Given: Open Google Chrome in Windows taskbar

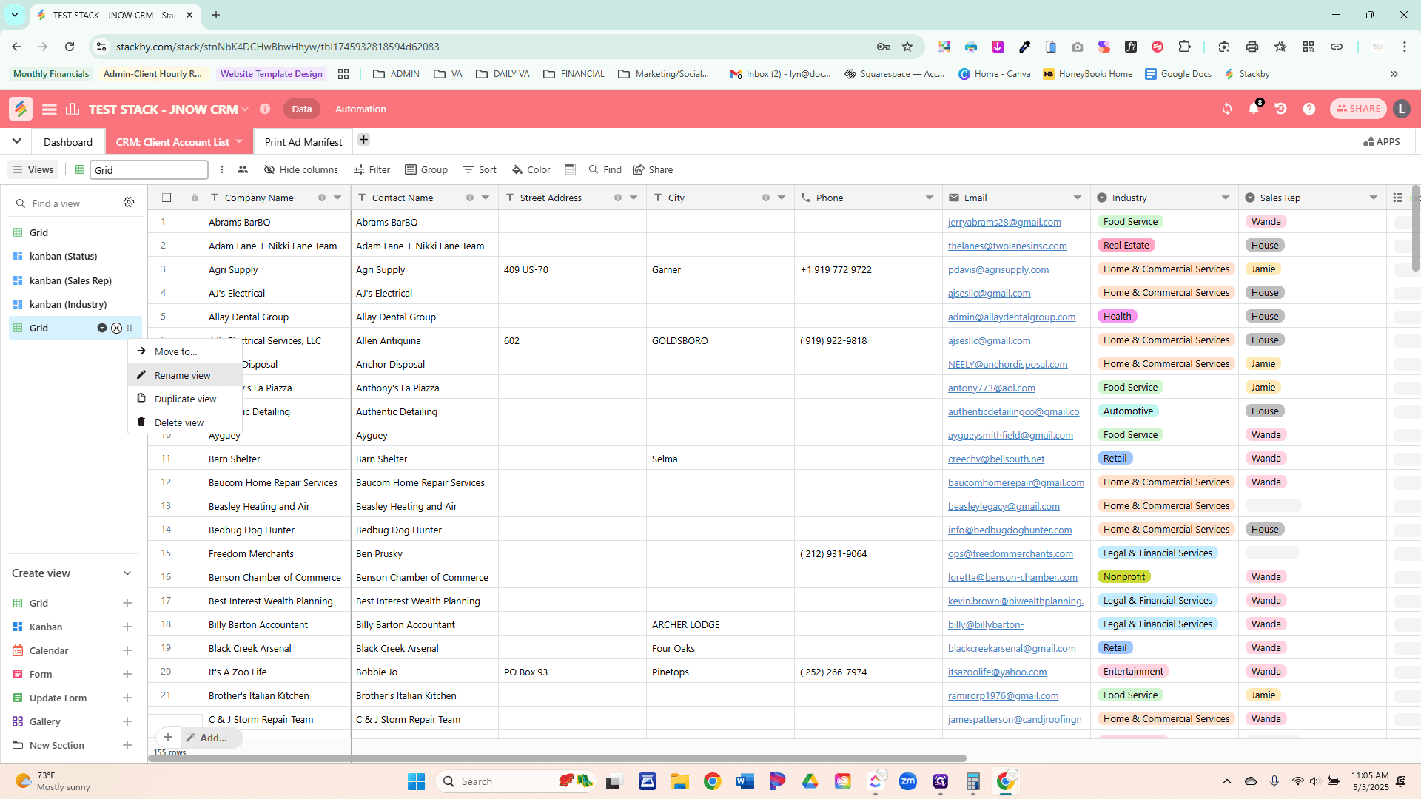Looking at the screenshot, I should click(x=712, y=781).
